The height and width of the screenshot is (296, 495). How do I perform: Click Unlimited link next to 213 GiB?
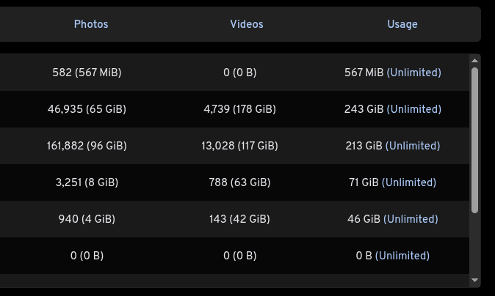pyautogui.click(x=413, y=146)
